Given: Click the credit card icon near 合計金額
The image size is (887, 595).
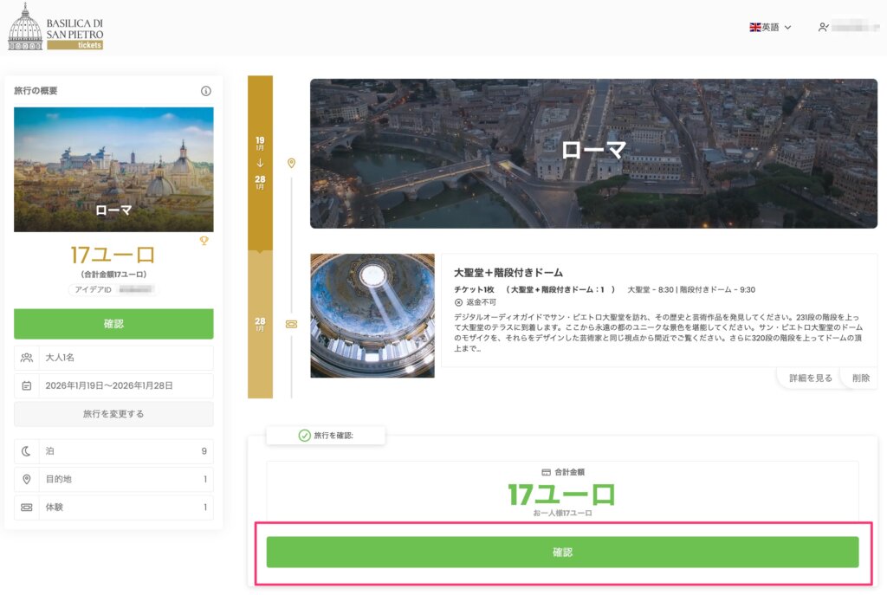Looking at the screenshot, I should [546, 472].
